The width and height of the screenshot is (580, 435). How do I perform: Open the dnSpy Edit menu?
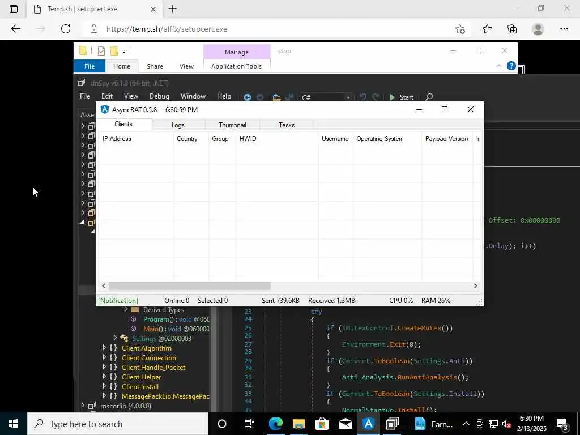click(x=107, y=96)
